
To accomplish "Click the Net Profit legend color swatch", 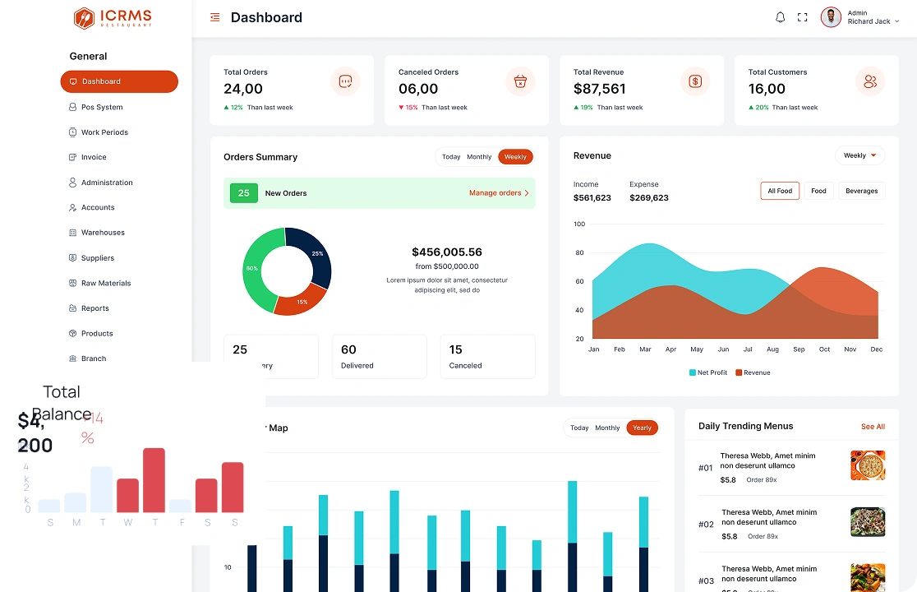I will coord(693,372).
